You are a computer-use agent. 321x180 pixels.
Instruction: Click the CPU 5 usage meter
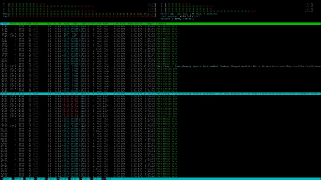[237, 6]
